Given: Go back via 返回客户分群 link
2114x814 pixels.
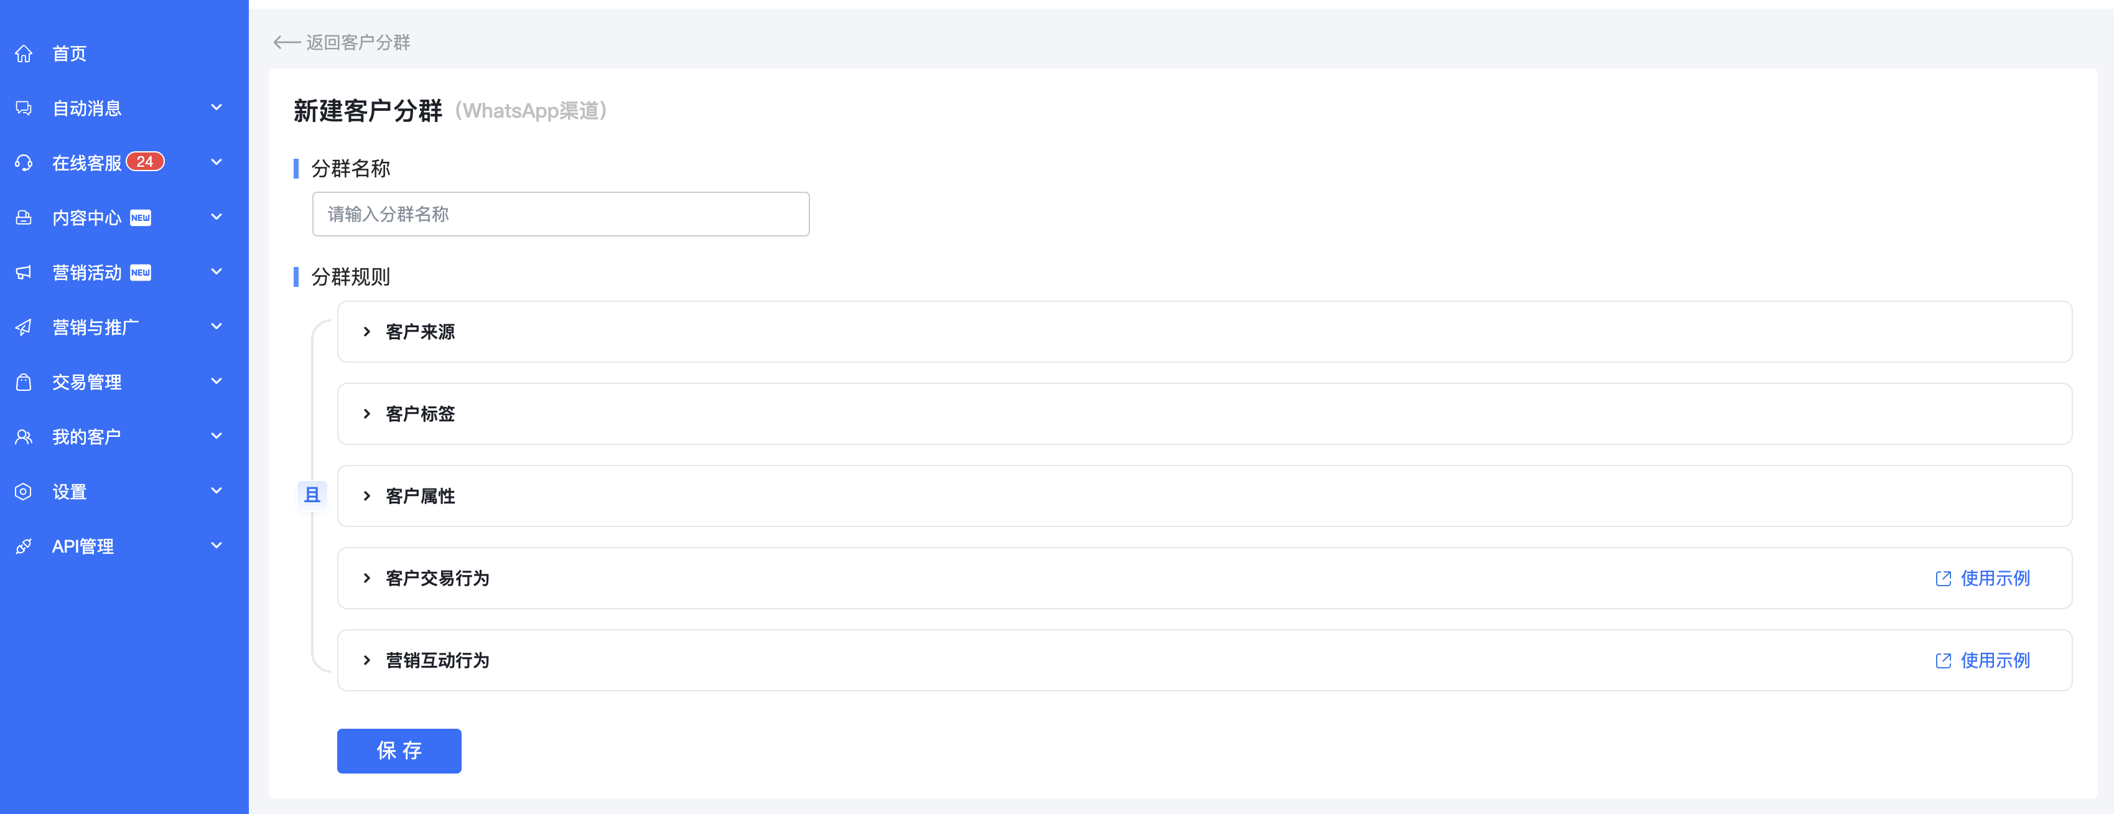Looking at the screenshot, I should coord(342,42).
